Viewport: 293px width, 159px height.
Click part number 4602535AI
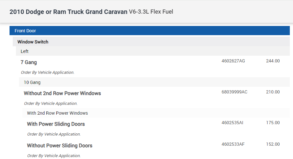click(232, 123)
